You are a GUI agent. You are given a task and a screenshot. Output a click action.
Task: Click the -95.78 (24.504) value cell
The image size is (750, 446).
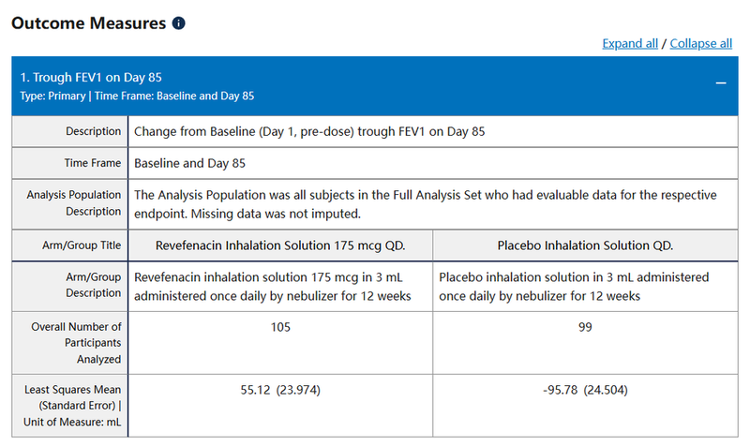tap(586, 388)
